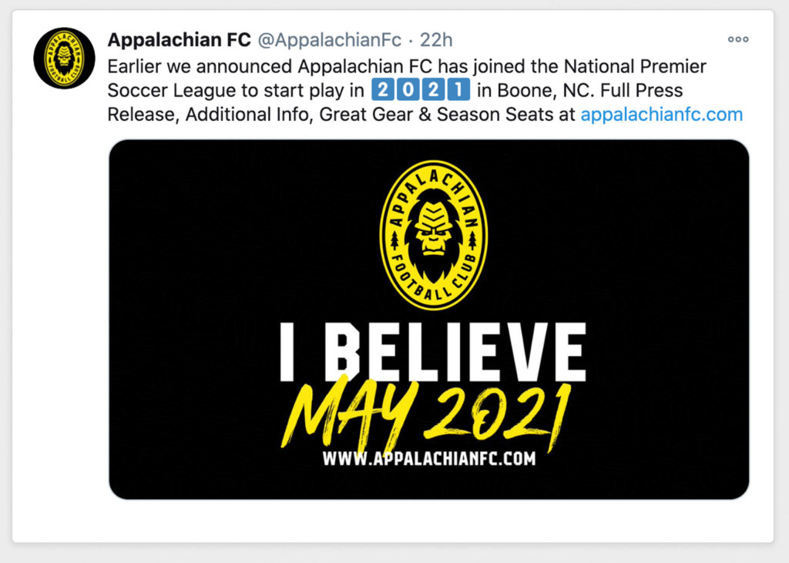This screenshot has height=563, width=789.
Task: Open the attached black media image
Action: pos(428,320)
